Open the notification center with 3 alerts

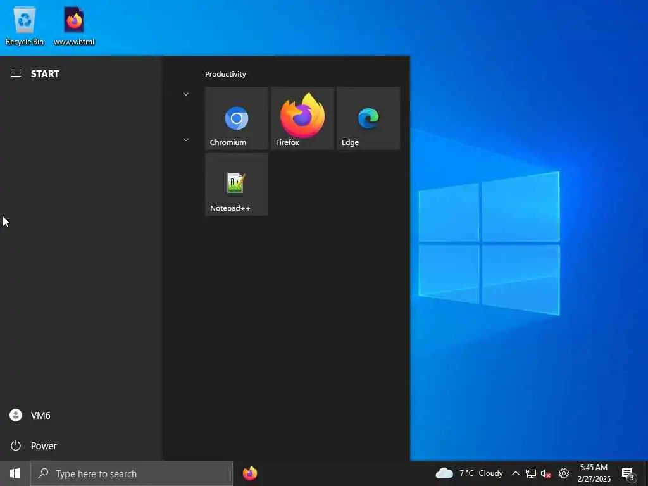tap(628, 473)
